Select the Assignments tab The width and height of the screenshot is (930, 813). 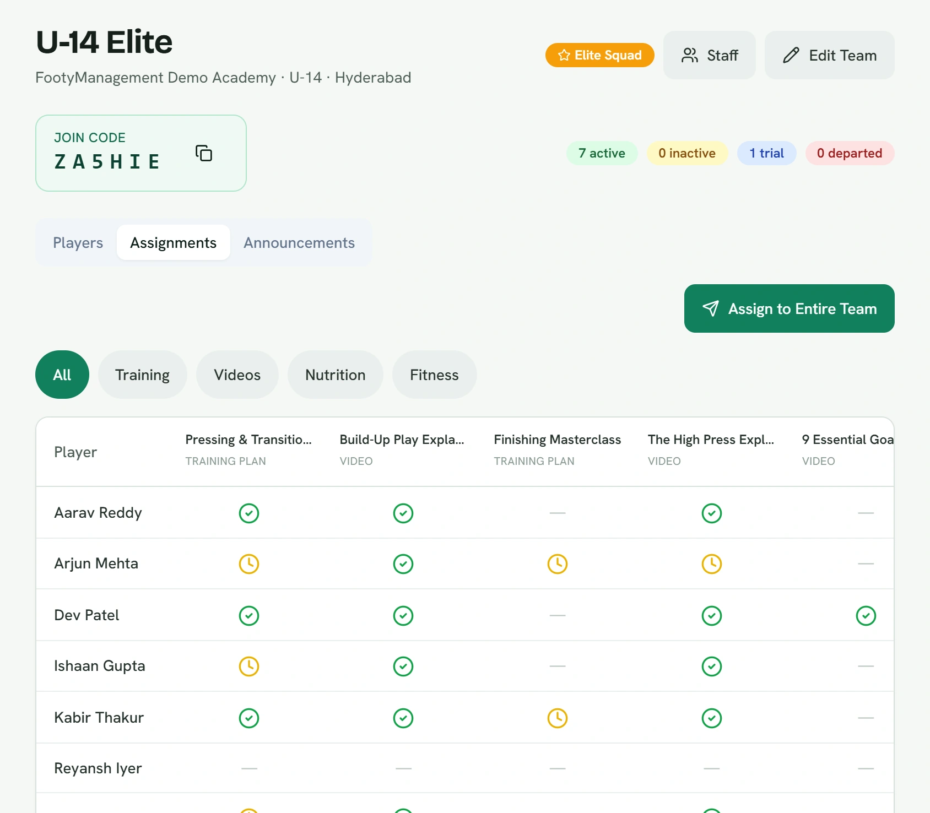point(173,242)
